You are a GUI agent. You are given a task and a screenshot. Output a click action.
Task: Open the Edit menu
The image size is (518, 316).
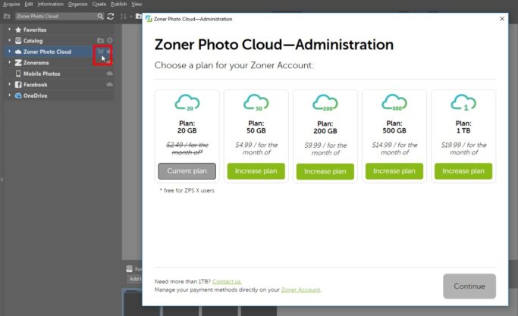(x=29, y=4)
